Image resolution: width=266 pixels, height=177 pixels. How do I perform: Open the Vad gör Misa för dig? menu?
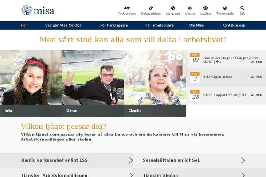tap(63, 25)
